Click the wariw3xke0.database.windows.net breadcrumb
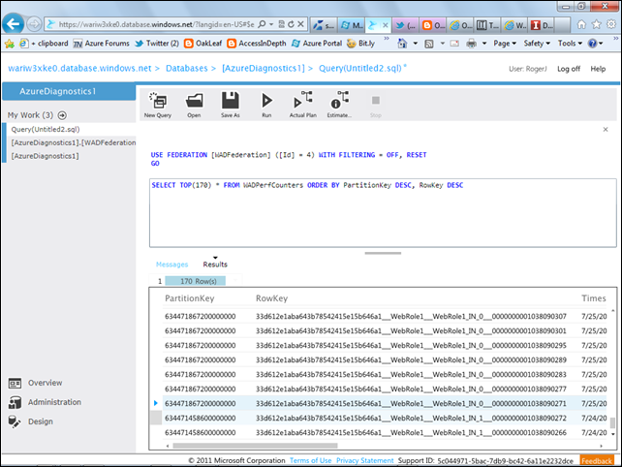622x467 pixels. pyautogui.click(x=79, y=68)
